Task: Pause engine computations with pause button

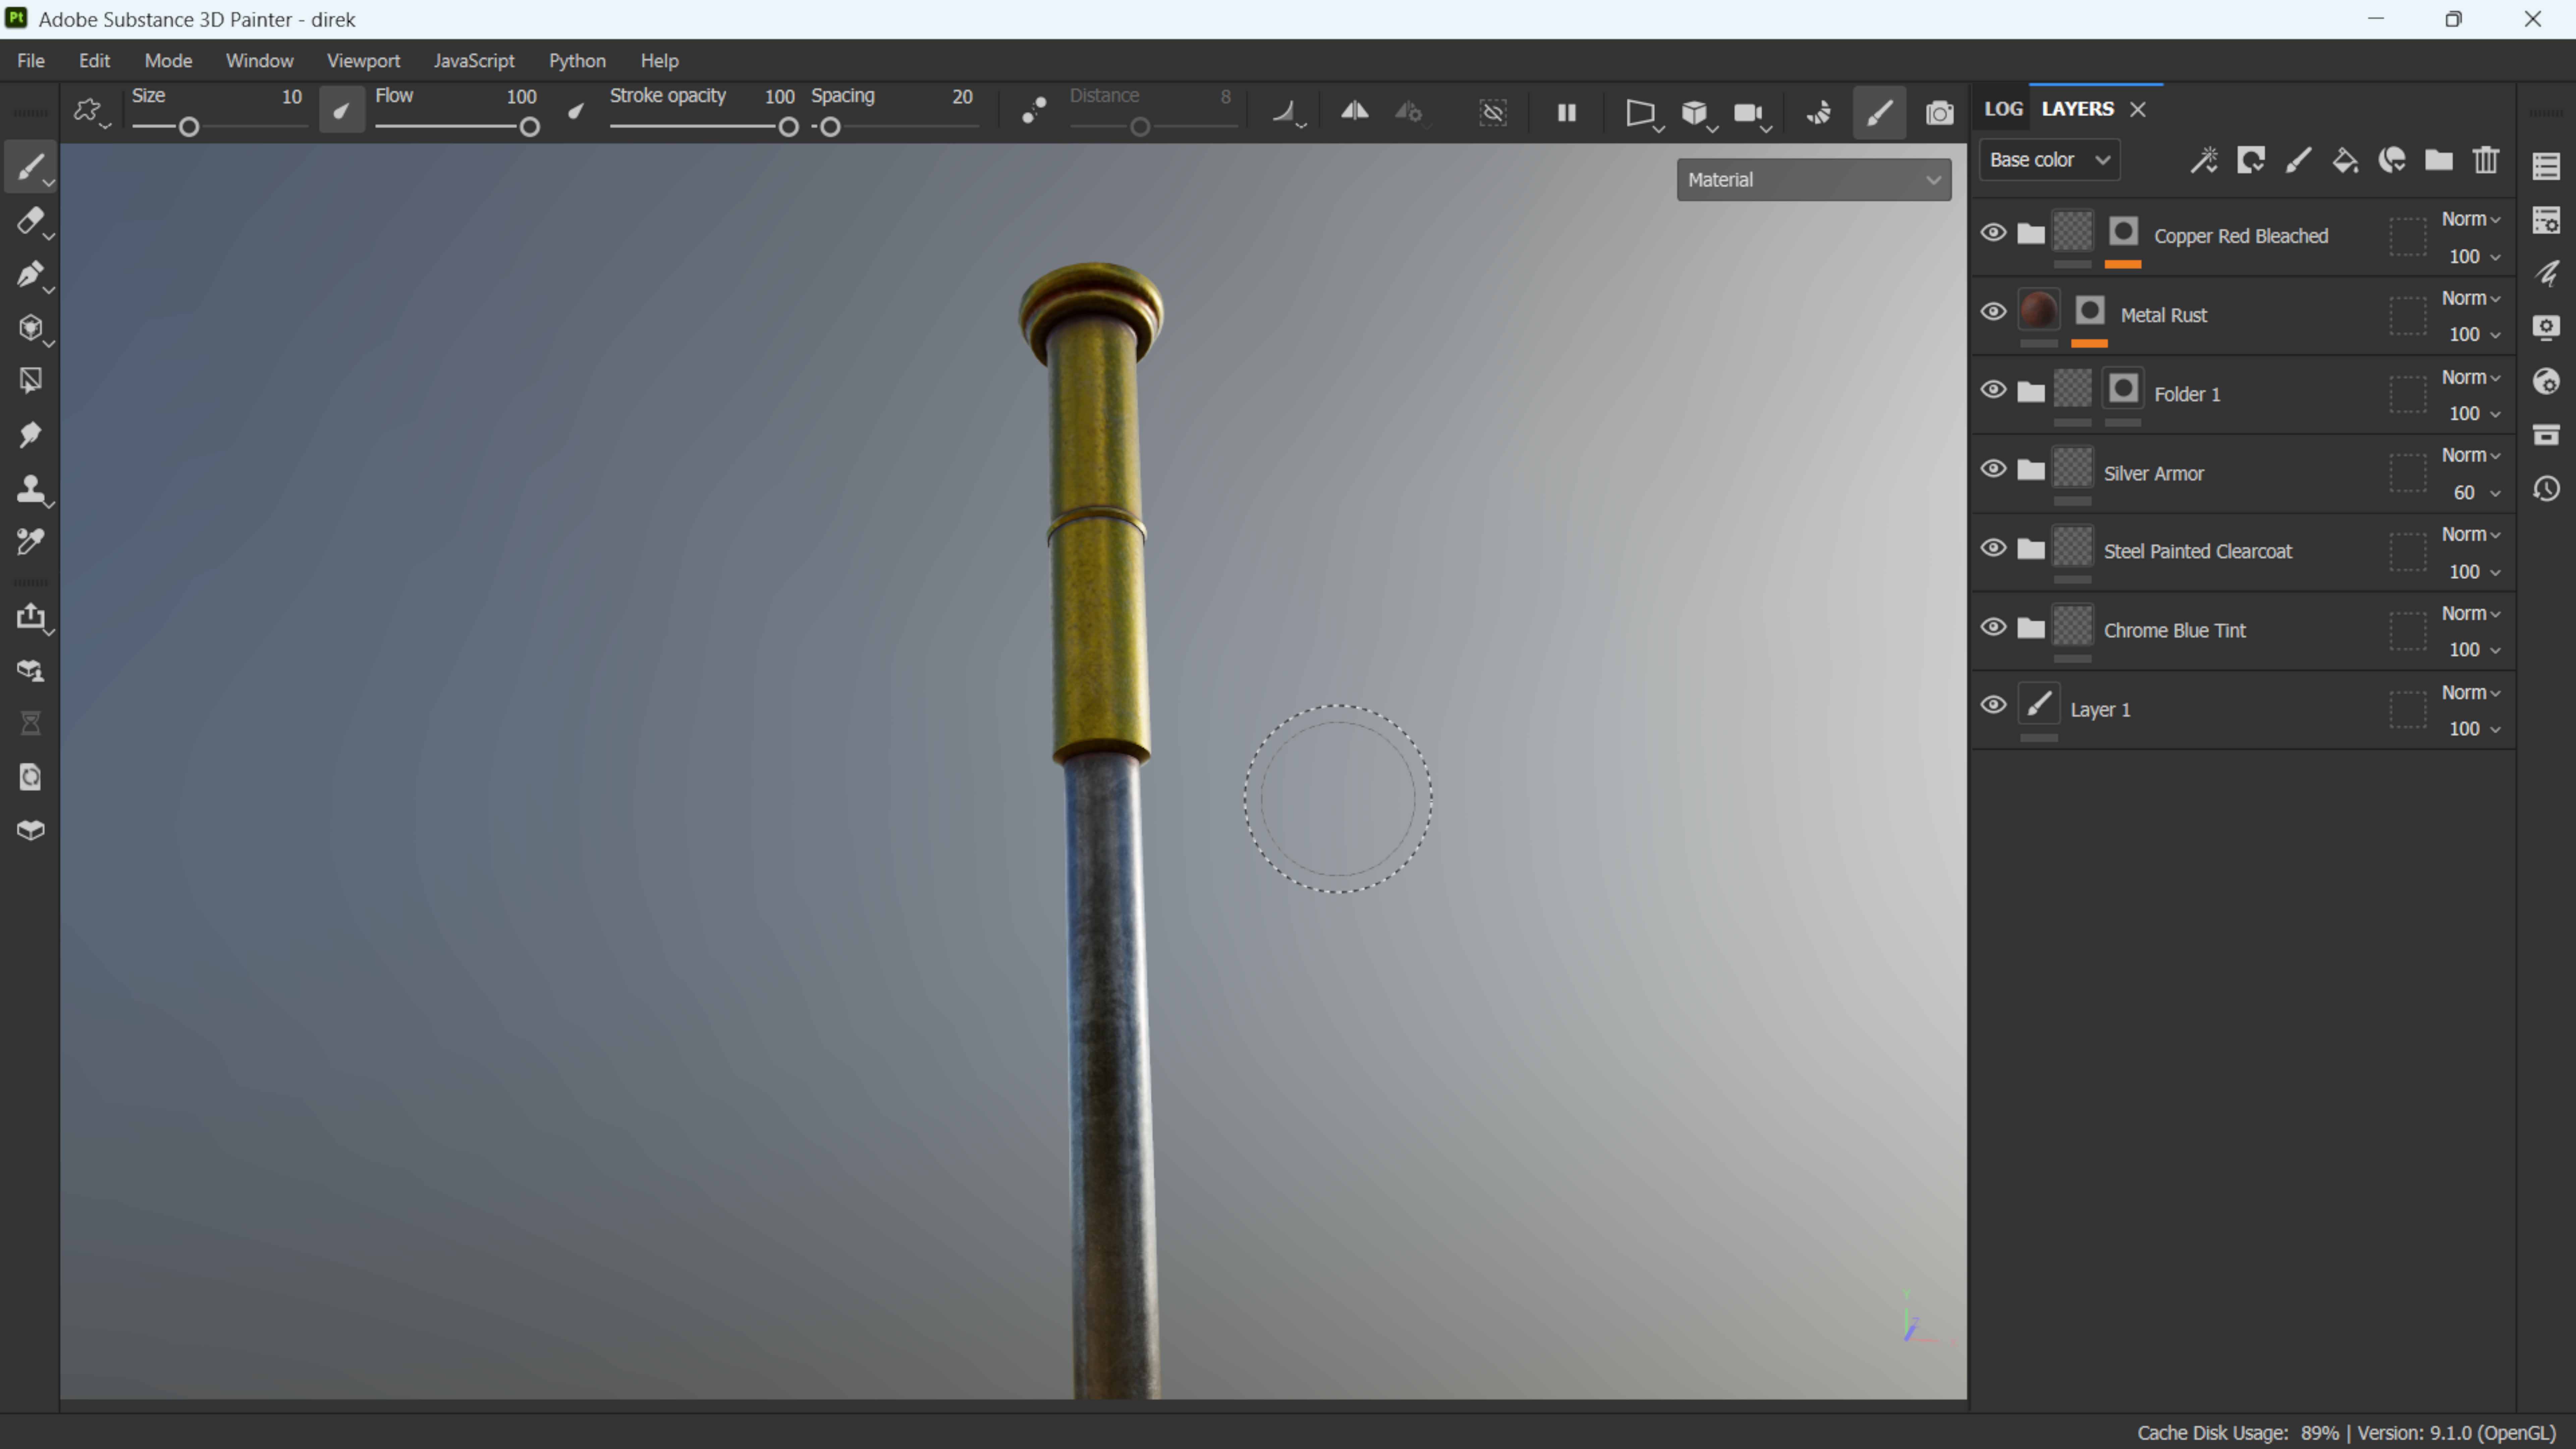Action: (x=1567, y=113)
